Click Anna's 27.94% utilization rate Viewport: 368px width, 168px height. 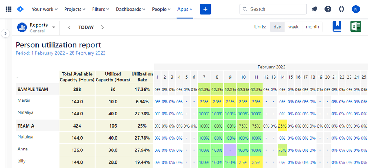coord(142,150)
